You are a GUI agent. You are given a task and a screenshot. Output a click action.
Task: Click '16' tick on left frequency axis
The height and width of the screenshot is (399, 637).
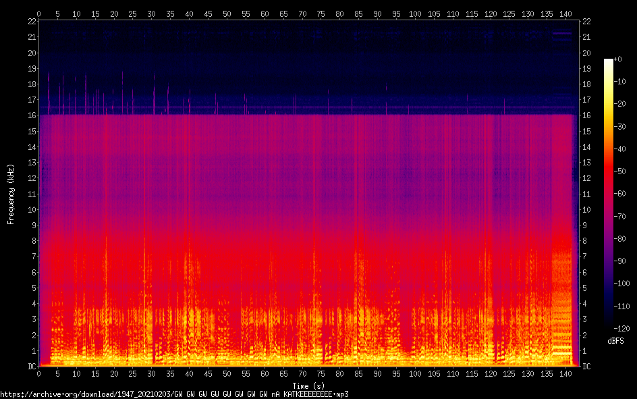coord(32,115)
